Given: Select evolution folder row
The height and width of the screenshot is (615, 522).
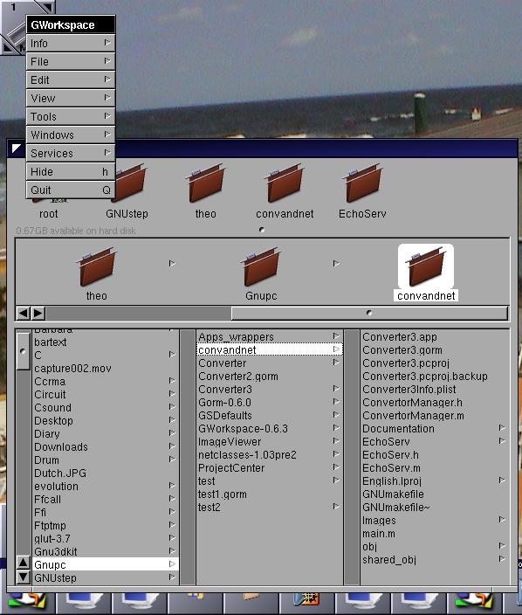Looking at the screenshot, I should (106, 487).
